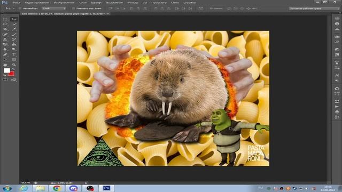Open the Редактирование menu
The width and height of the screenshot is (342, 192).
pos(36,3)
